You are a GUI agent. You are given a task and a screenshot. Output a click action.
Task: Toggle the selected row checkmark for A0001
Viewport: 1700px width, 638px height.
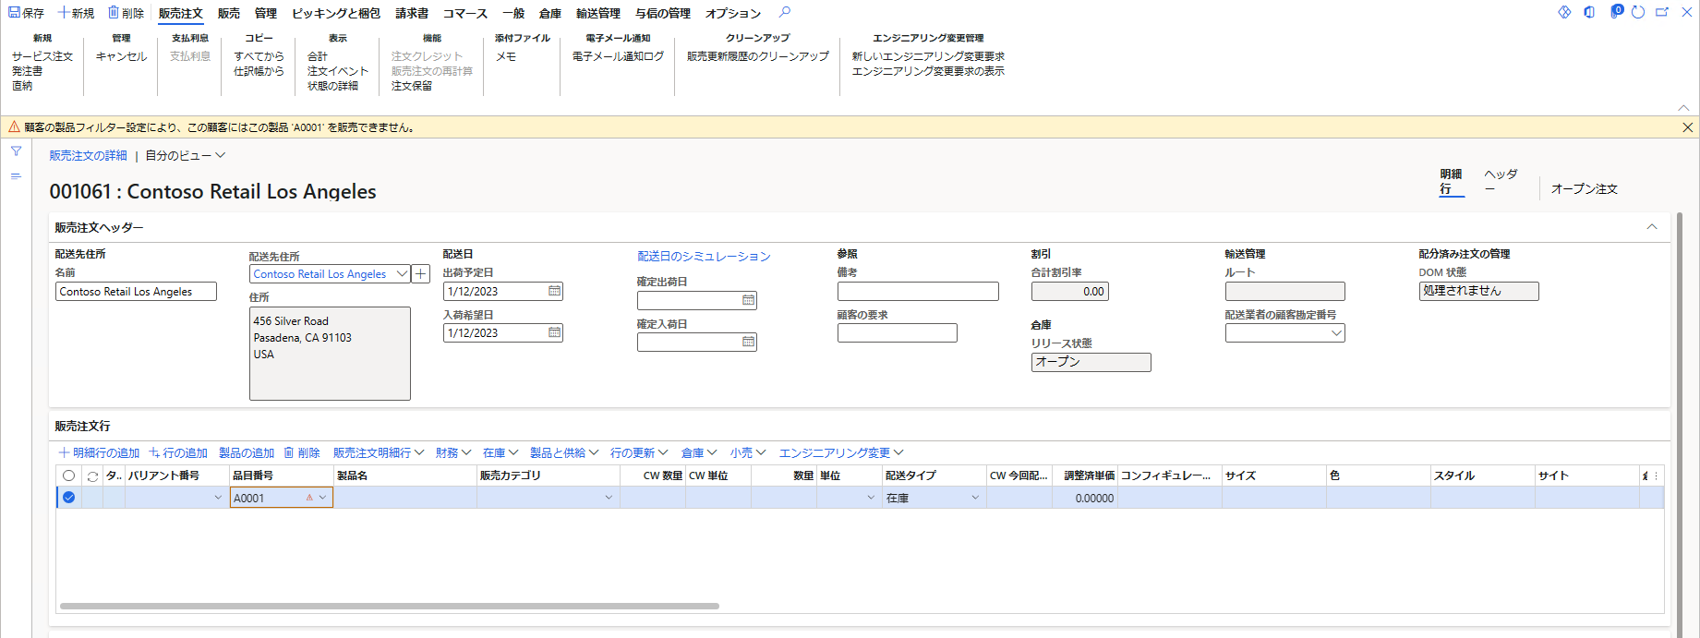tap(68, 498)
